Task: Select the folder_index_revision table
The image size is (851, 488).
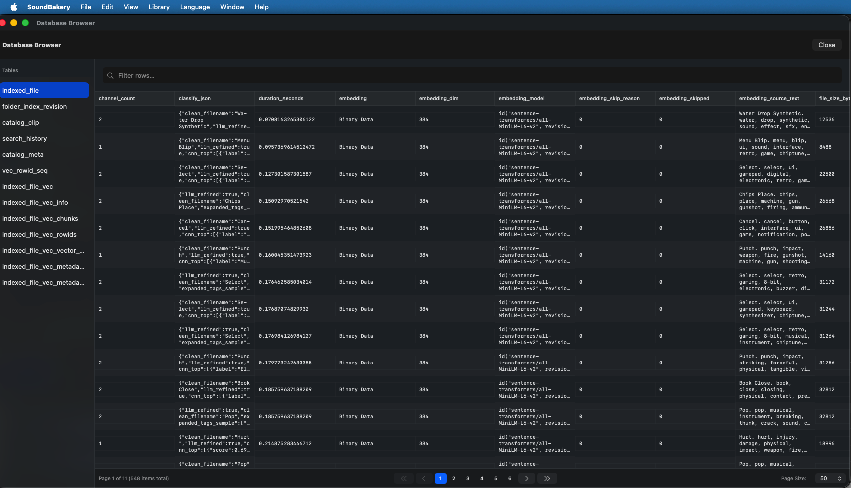Action: (x=45, y=106)
